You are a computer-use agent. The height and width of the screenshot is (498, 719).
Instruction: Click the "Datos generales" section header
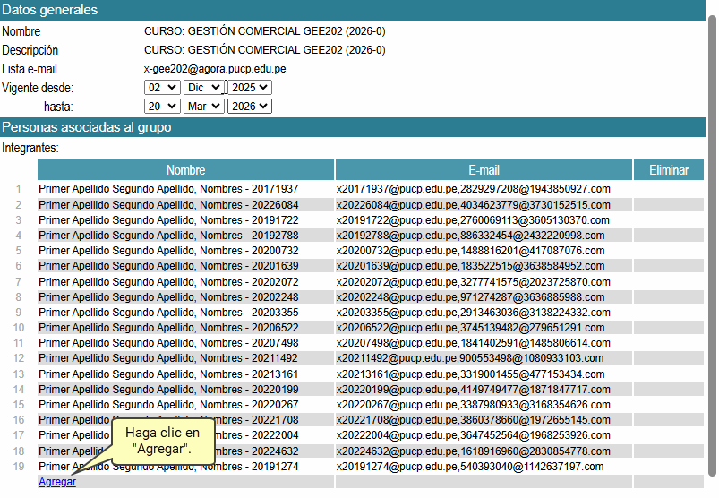[x=50, y=10]
